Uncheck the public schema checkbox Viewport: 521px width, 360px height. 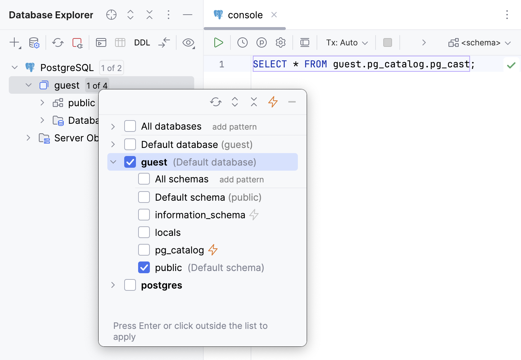click(x=144, y=267)
